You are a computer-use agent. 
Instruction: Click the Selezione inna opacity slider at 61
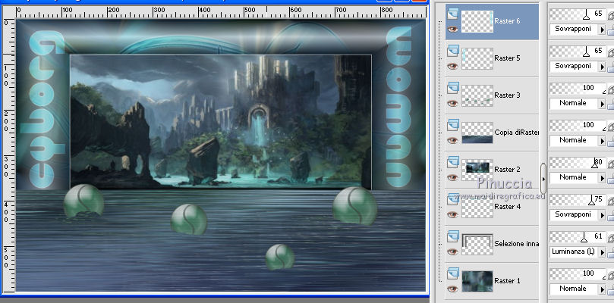(578, 237)
